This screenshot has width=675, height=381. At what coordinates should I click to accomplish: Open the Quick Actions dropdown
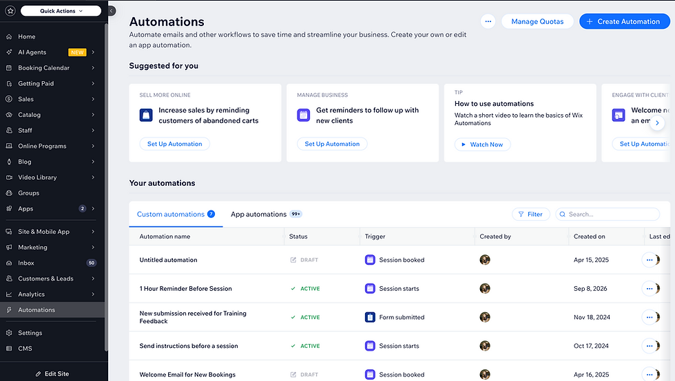point(61,11)
